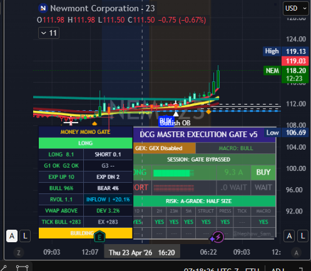Screen dimensions: 311x271
Task: Select the 23M column header
Action: pos(174,211)
